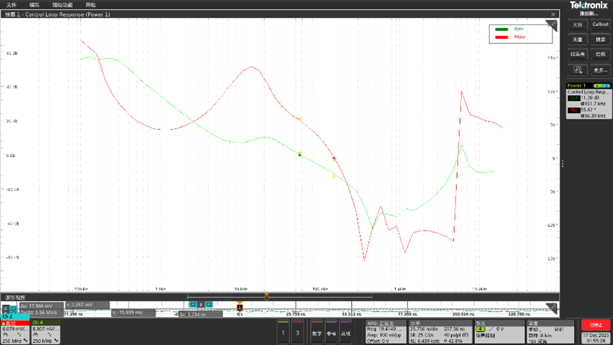Image resolution: width=613 pixels, height=345 pixels.
Task: Click the 测量 (Measure) button
Action: coord(578,40)
